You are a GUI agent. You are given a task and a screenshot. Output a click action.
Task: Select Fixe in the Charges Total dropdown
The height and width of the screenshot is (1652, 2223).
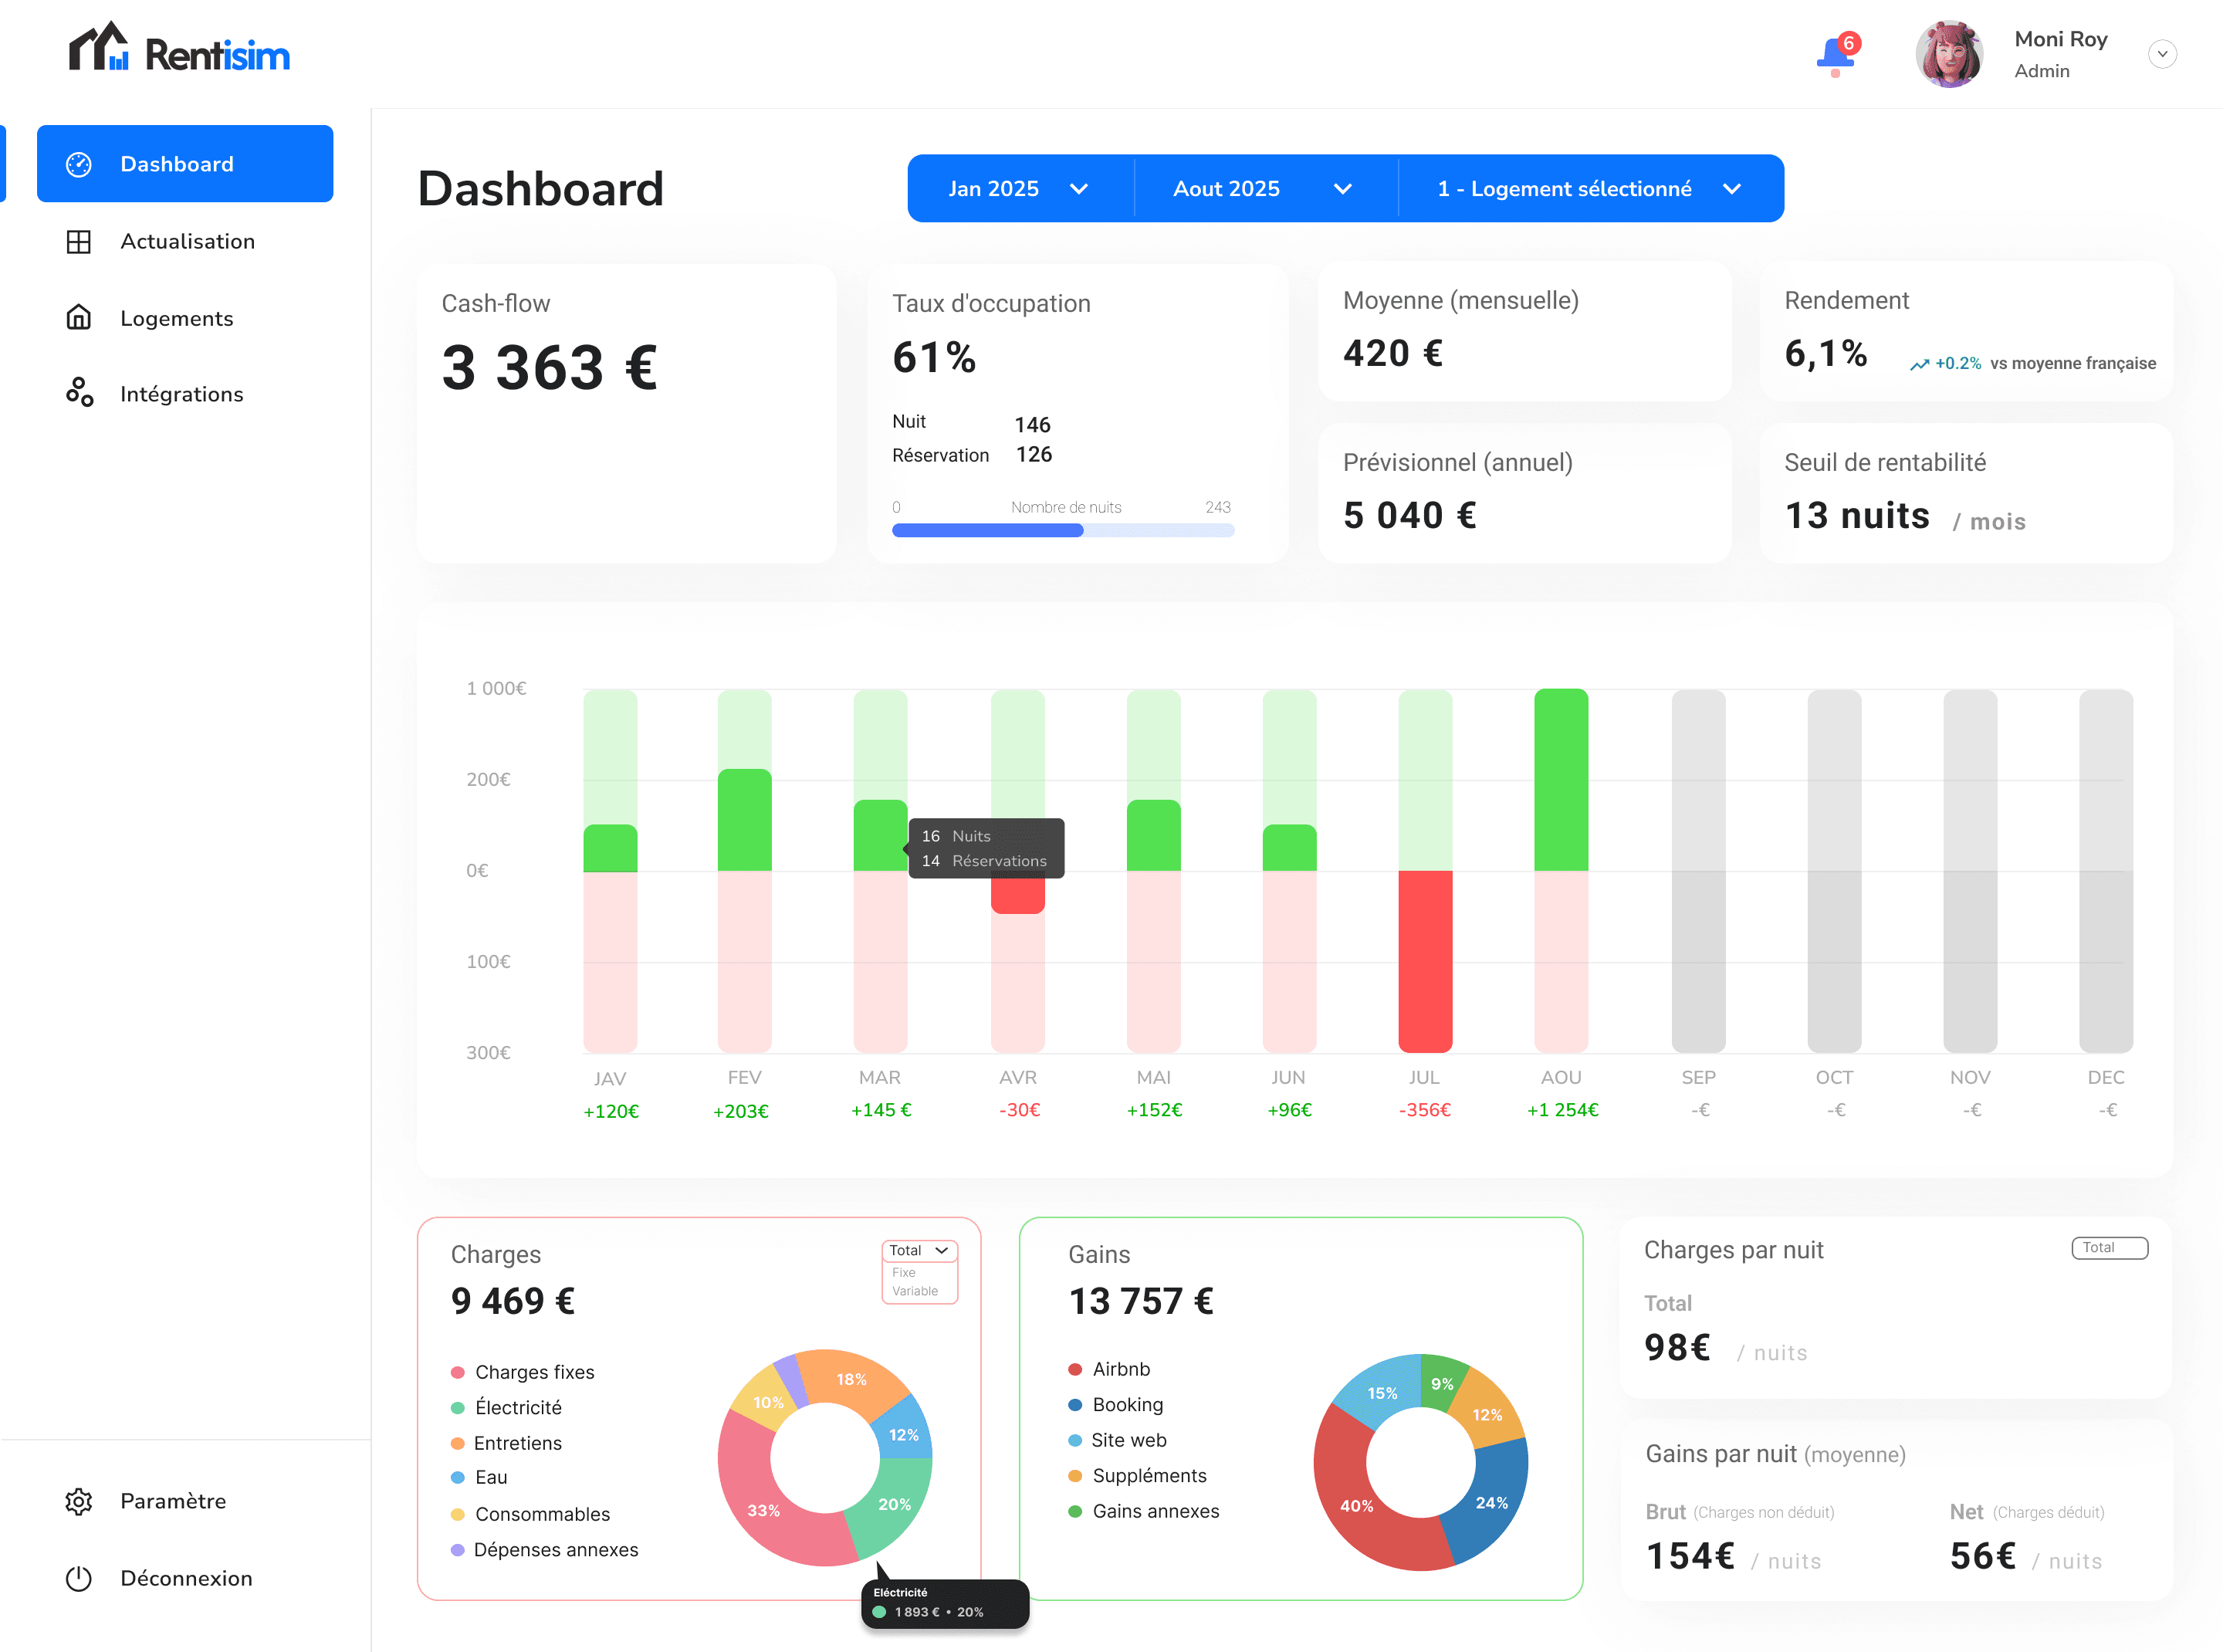coord(903,1272)
